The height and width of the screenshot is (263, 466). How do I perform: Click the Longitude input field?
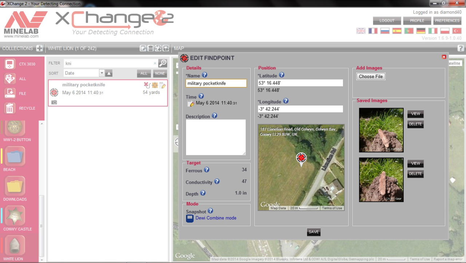click(x=300, y=109)
